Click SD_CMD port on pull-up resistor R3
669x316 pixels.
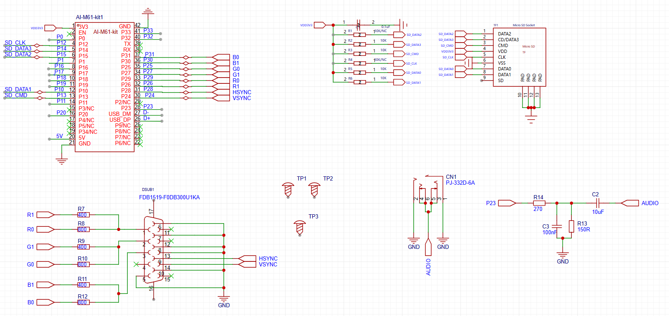tap(399, 54)
